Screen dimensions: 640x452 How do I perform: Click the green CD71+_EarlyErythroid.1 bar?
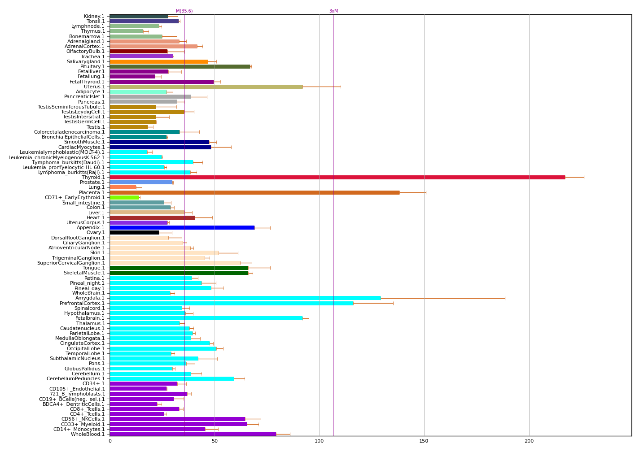pos(124,198)
